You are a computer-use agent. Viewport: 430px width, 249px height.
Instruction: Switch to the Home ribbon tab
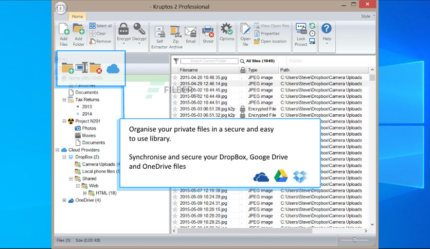pos(77,16)
